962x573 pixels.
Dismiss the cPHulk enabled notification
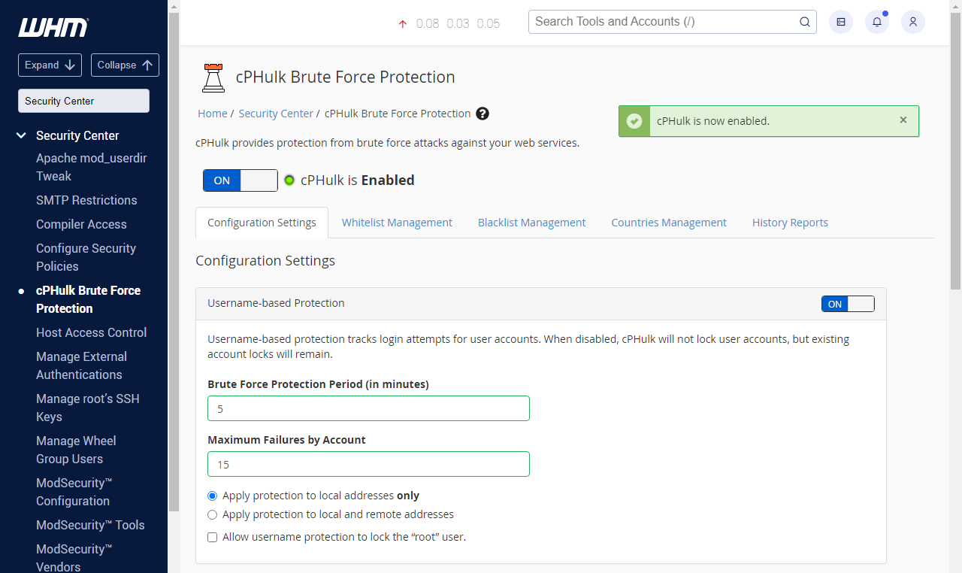pyautogui.click(x=903, y=120)
